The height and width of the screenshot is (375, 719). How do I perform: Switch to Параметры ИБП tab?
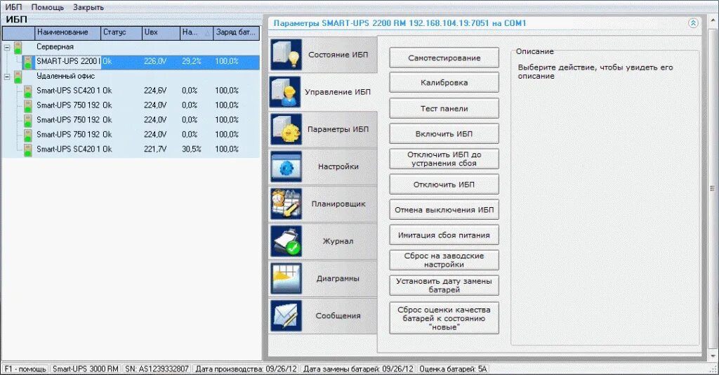[323, 129]
